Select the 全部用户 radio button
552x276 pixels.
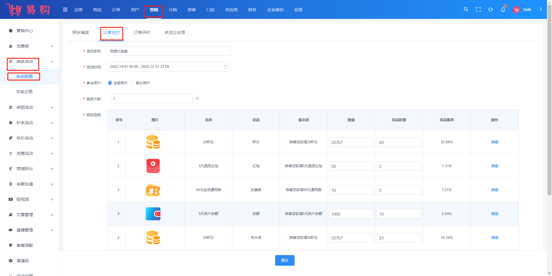click(110, 83)
